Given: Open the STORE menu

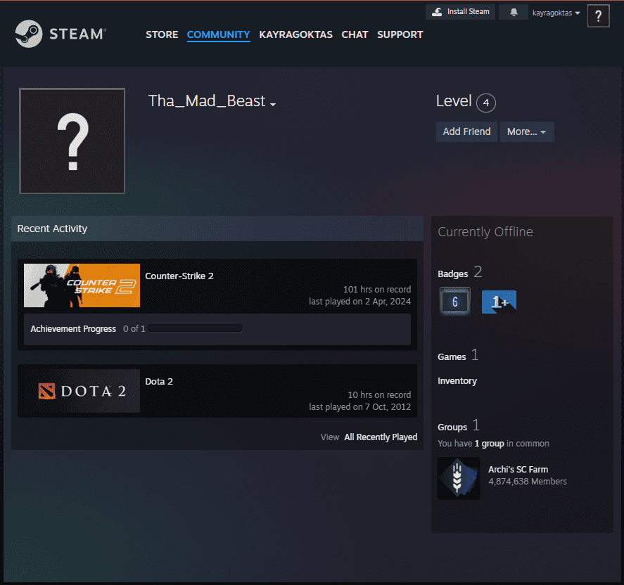Looking at the screenshot, I should tap(162, 34).
